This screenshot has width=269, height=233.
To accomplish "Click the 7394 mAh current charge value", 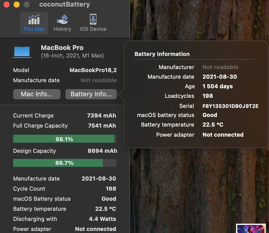I will 101,116.
